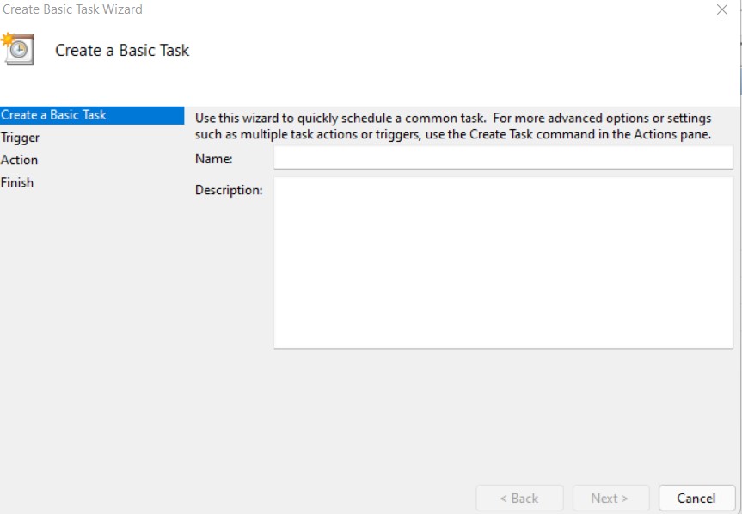Click the wizard instruction text paragraph
Viewport: 742px width, 514px height.
(x=453, y=126)
